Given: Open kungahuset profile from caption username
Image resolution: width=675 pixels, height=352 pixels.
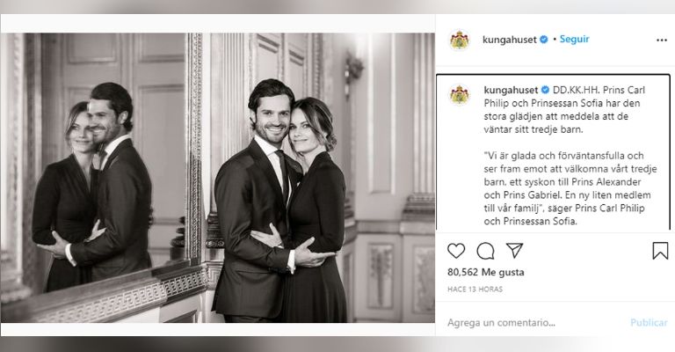Looking at the screenshot, I should pyautogui.click(x=511, y=90).
